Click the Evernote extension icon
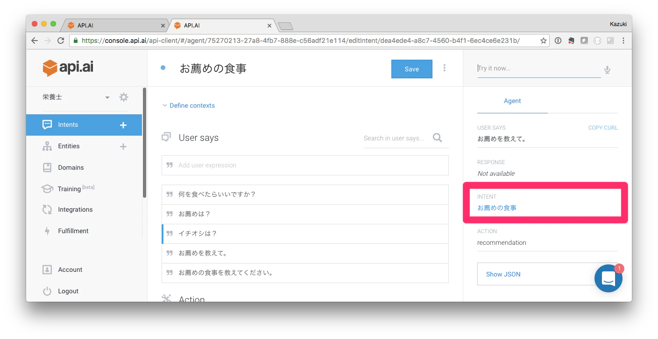Image resolution: width=658 pixels, height=339 pixels. click(571, 41)
